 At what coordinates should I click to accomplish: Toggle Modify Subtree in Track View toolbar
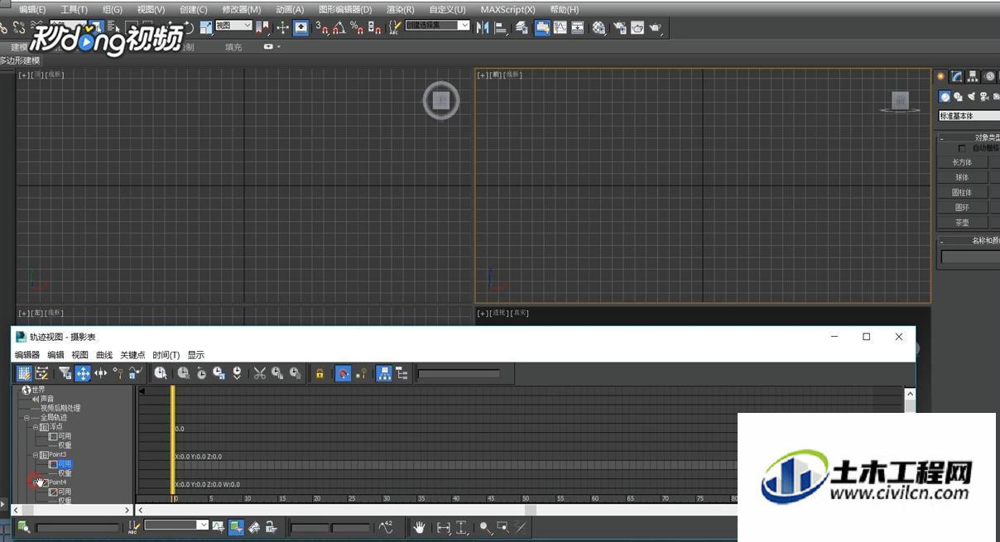pyautogui.click(x=384, y=373)
